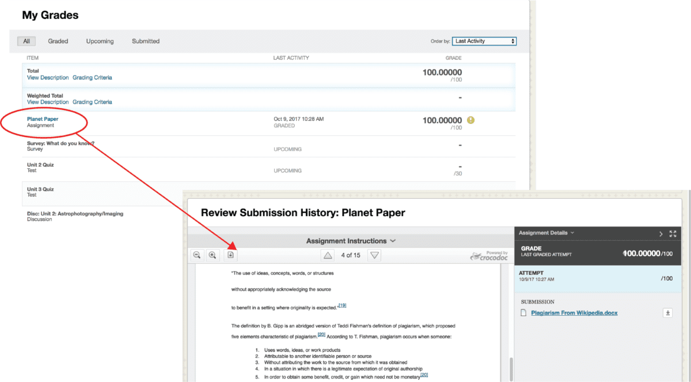Open the Planet Paper assignment link

point(43,119)
